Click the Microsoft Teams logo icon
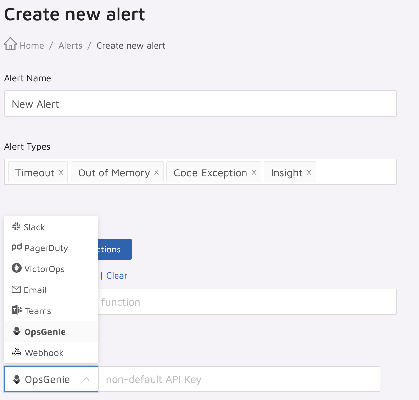 pyautogui.click(x=17, y=310)
